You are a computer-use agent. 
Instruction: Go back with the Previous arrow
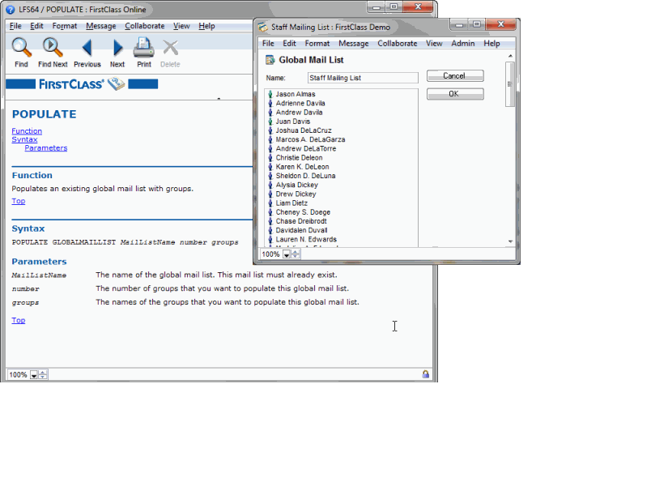[x=87, y=48]
